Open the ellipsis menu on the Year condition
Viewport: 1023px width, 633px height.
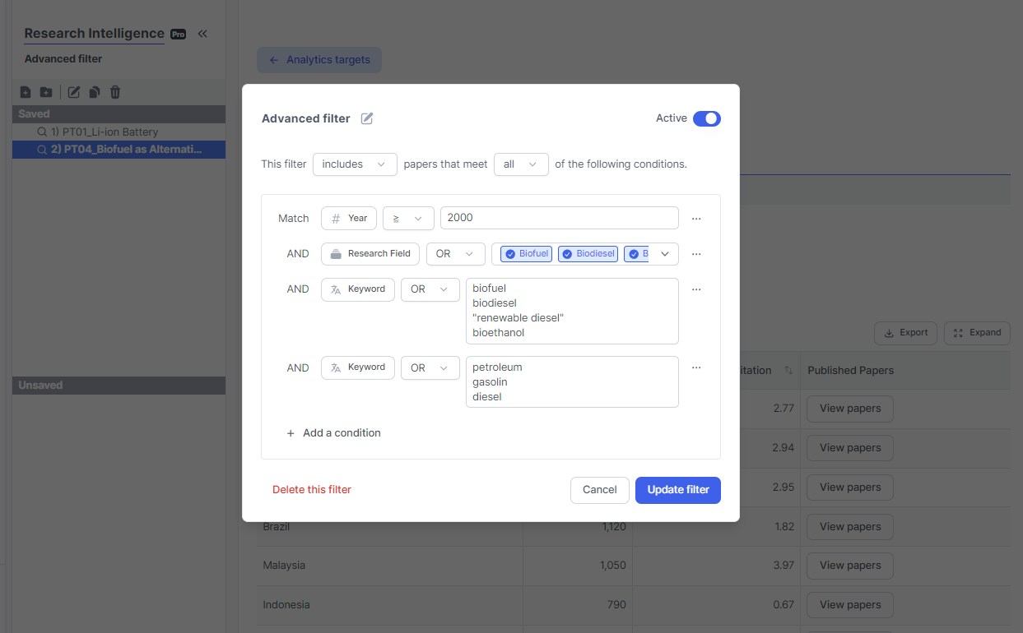(696, 218)
